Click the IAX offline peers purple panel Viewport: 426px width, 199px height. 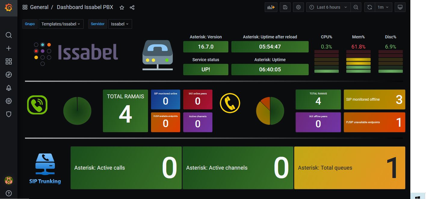coord(318,122)
